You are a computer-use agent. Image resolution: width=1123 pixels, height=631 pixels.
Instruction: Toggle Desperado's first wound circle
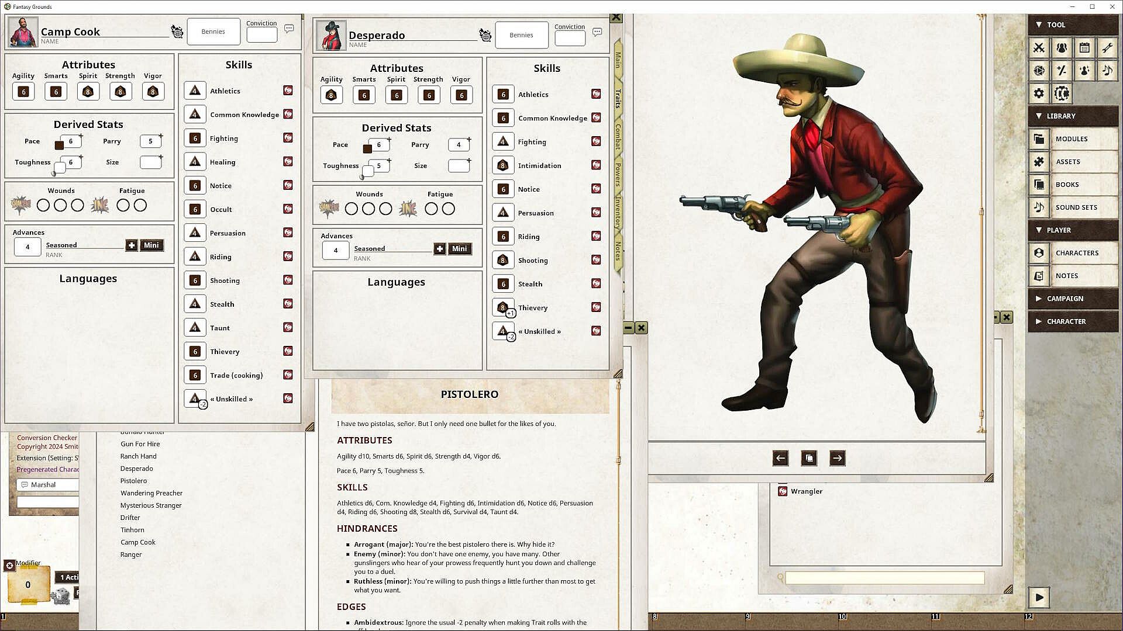351,209
